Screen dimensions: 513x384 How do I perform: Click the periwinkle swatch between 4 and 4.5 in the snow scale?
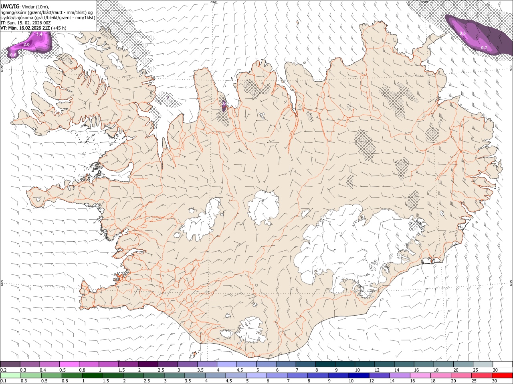tap(226, 364)
